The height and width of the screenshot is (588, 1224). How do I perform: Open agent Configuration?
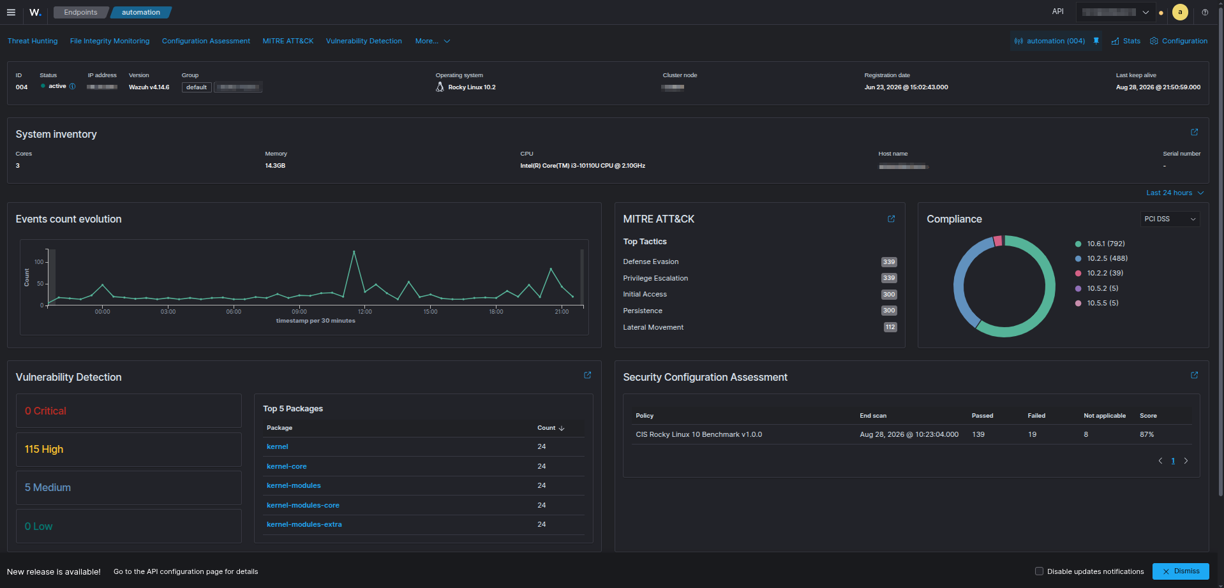pyautogui.click(x=1179, y=41)
